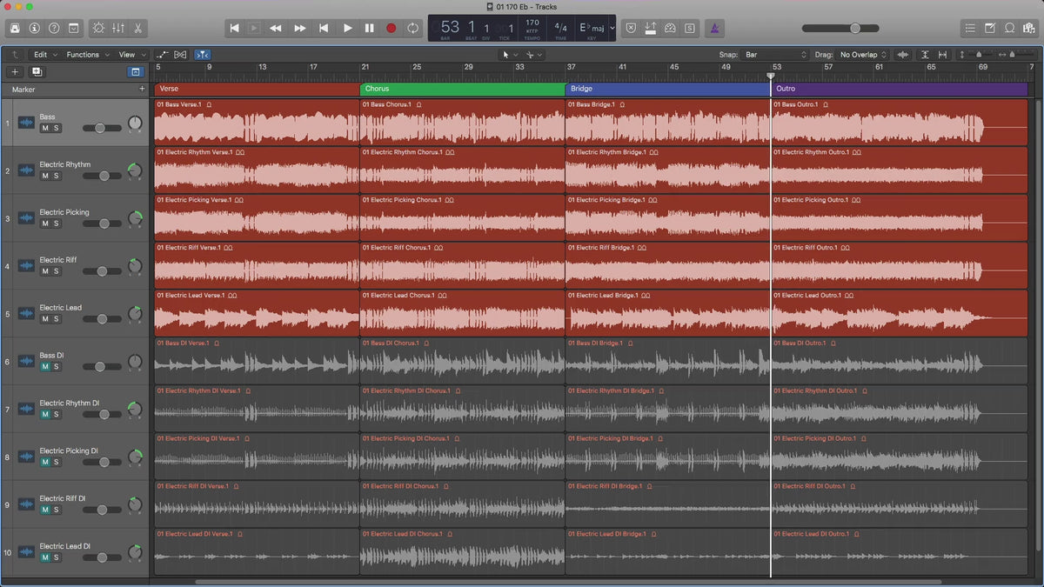Mute the Bass track
This screenshot has height=587, width=1044.
point(45,128)
